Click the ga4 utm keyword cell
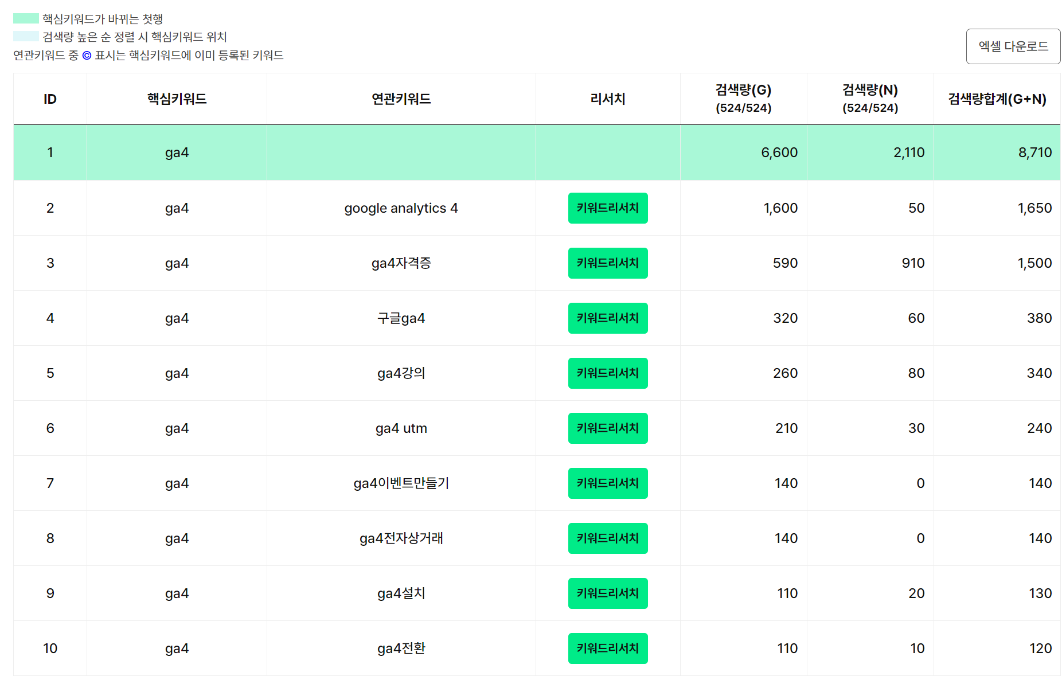 [x=401, y=428]
